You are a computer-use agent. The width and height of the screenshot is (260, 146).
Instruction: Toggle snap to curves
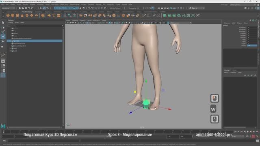point(93,8)
